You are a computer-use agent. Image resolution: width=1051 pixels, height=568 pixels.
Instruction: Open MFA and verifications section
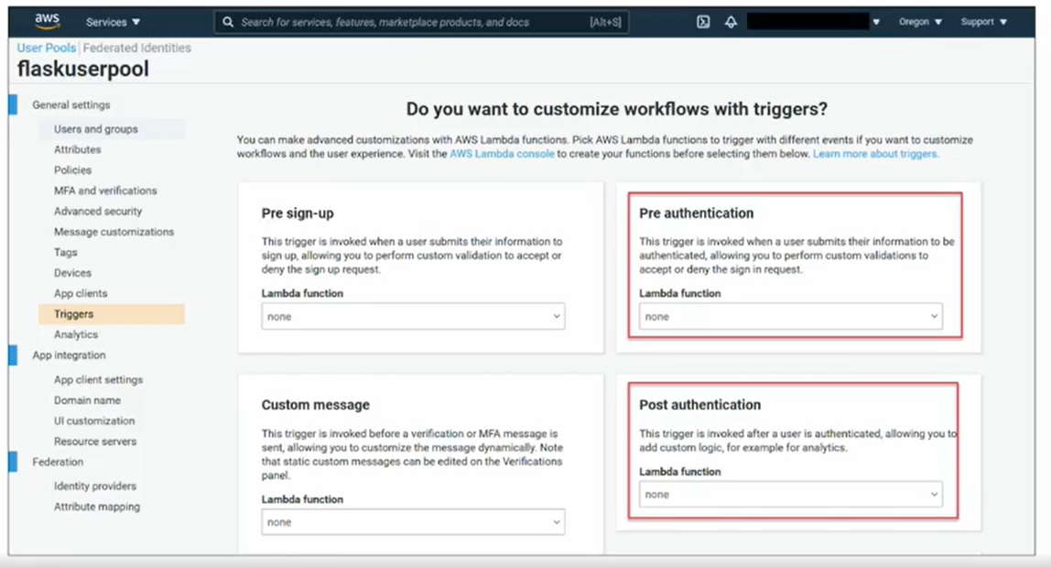click(105, 191)
